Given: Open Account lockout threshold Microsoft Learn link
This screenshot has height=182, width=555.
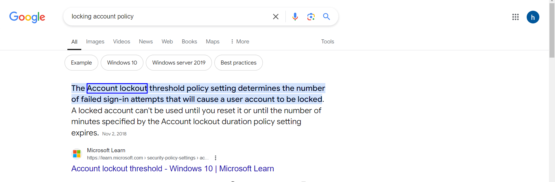Looking at the screenshot, I should (172, 169).
